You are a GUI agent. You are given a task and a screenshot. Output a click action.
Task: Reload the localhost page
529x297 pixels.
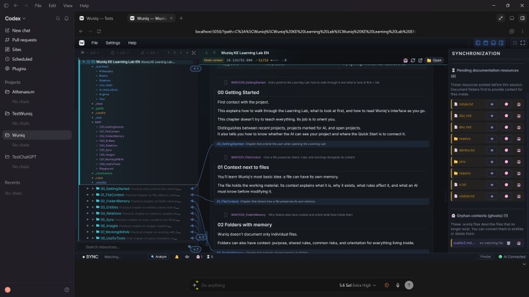pos(99,32)
